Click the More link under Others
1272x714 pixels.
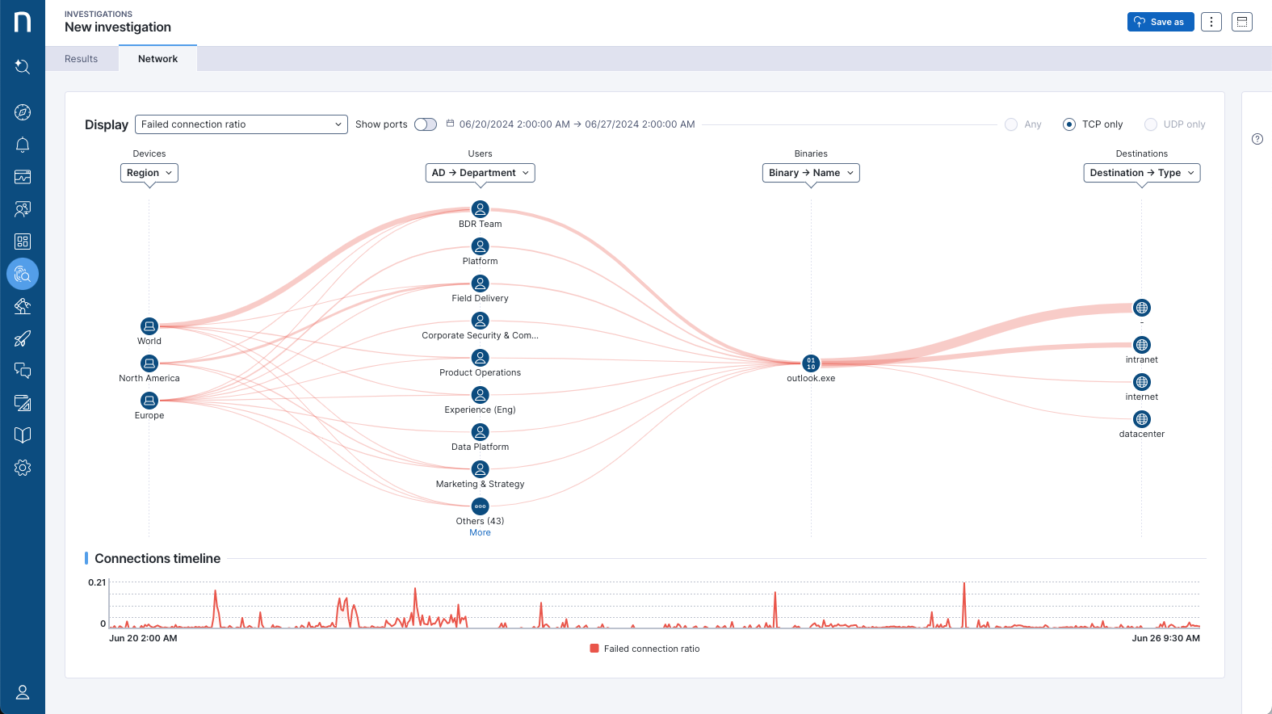click(480, 533)
